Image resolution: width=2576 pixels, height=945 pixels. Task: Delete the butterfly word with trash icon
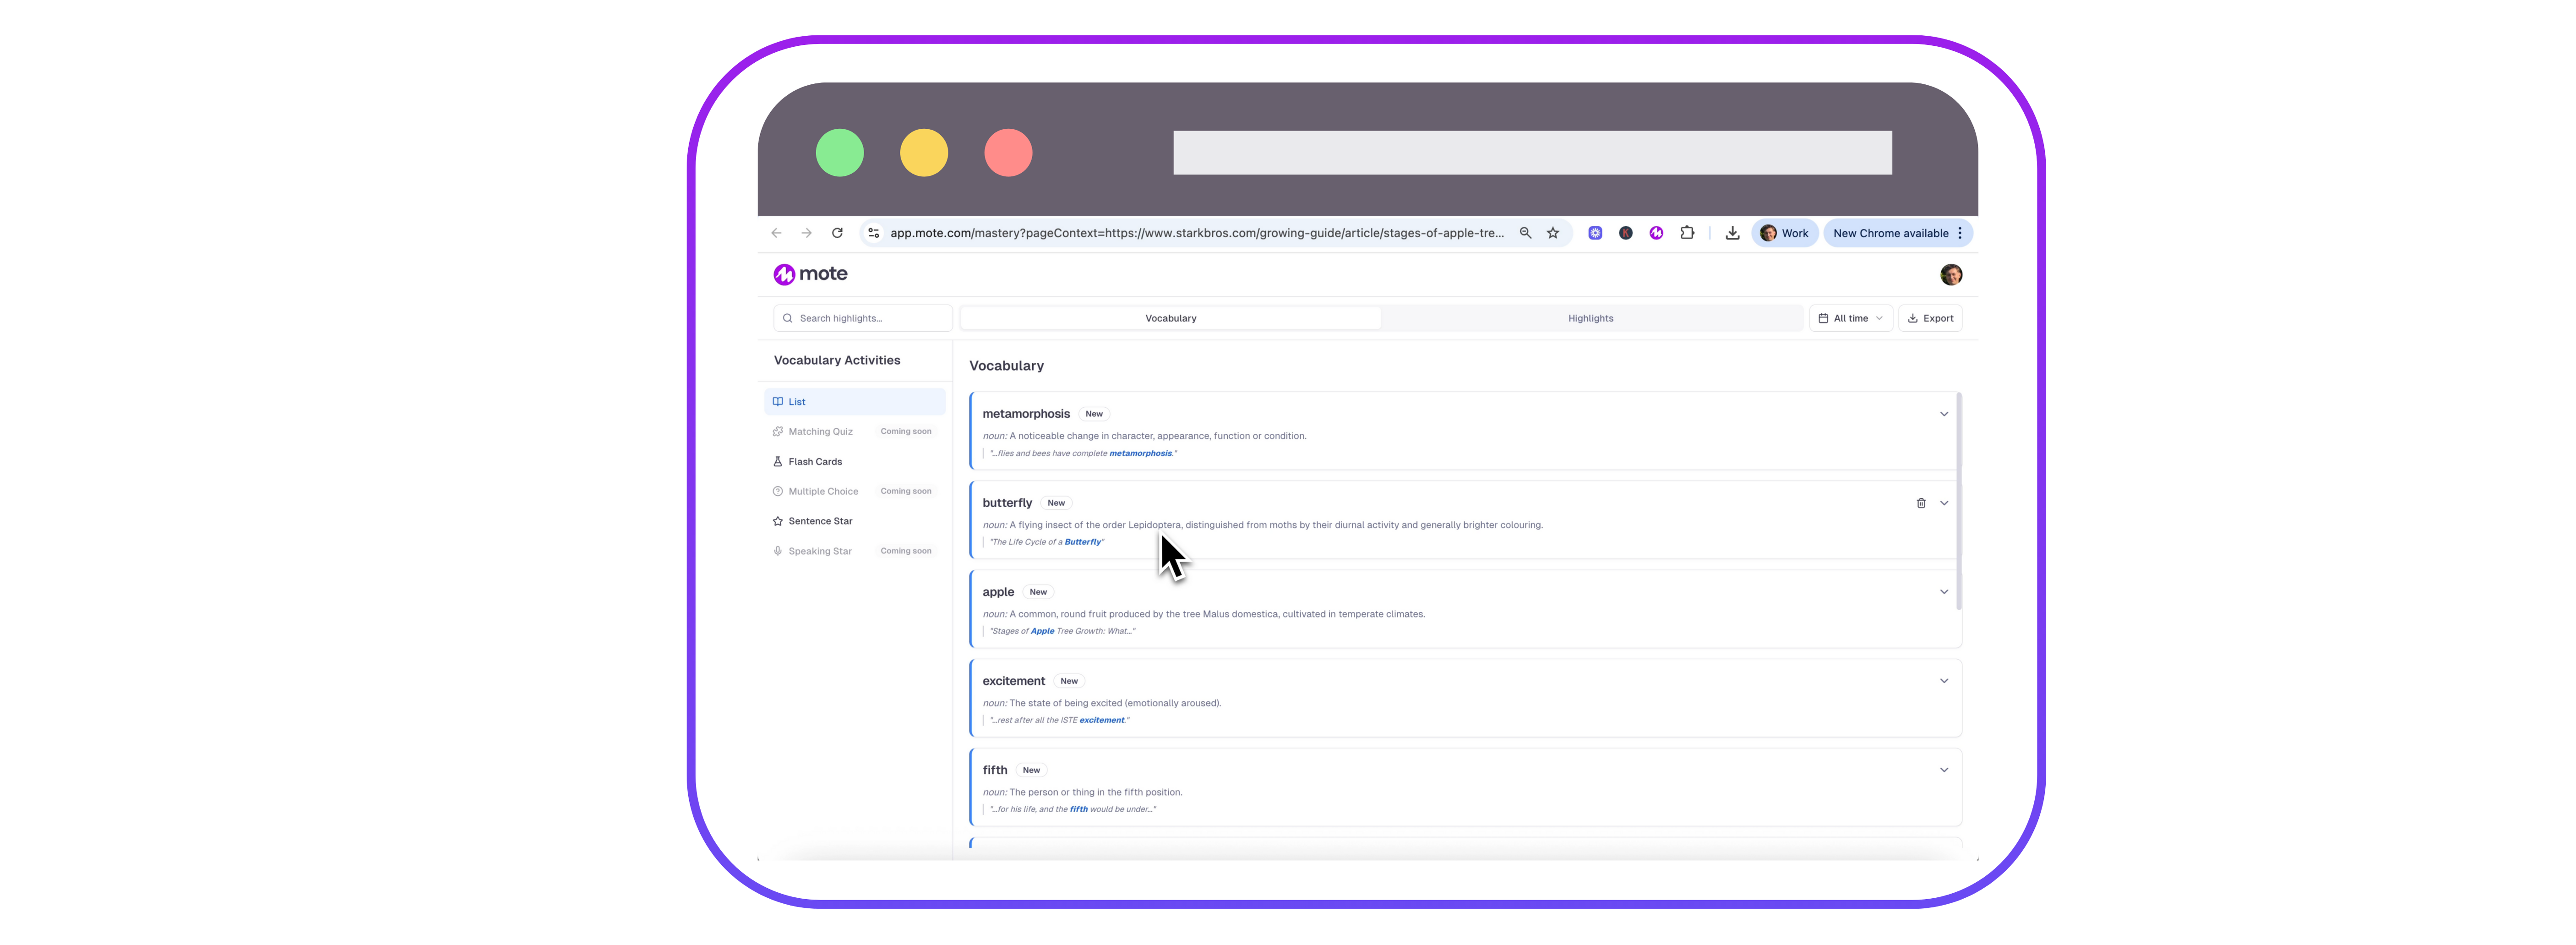1920,503
